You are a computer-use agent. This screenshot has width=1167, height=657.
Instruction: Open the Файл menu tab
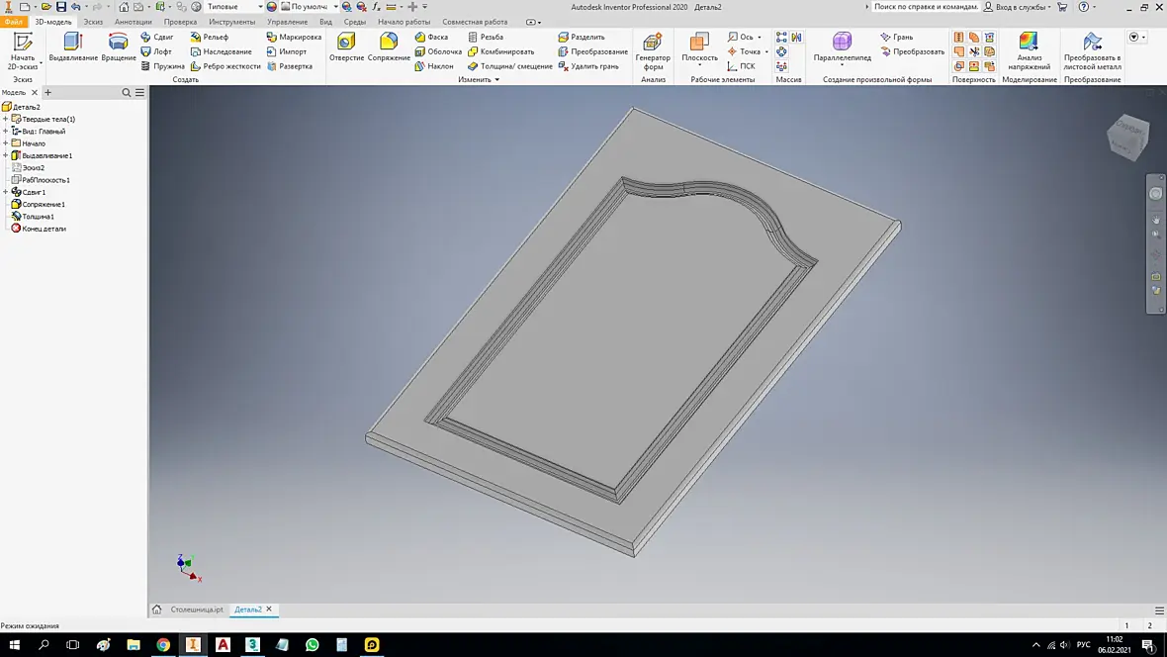coord(14,22)
